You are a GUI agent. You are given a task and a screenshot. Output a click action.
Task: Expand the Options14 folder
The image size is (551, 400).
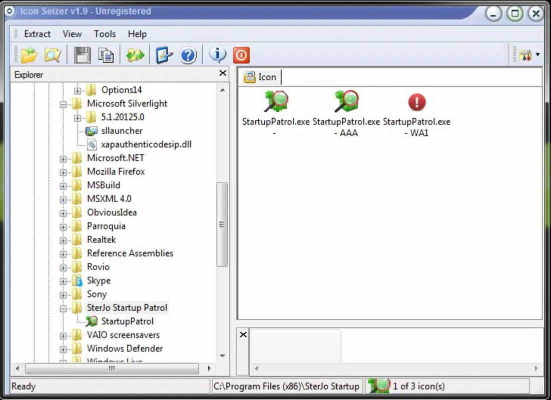77,90
